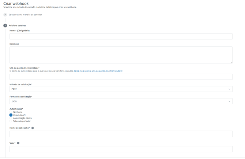Click external link icon after endpoint URL link
245x159 pixels.
click(121, 71)
